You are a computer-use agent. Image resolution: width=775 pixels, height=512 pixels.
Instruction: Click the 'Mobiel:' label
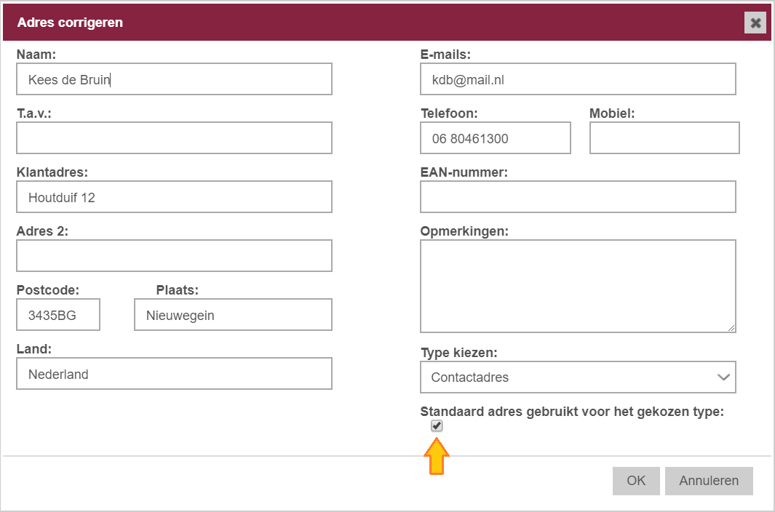pos(612,113)
